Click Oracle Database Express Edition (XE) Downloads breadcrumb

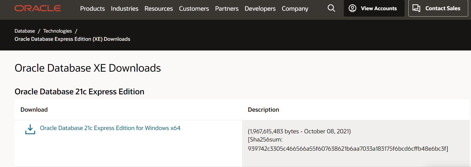click(72, 39)
